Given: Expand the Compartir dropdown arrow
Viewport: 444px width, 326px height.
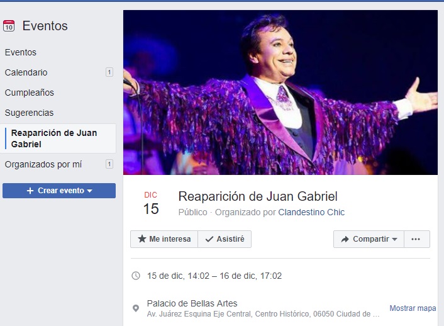Looking at the screenshot, I should (394, 239).
